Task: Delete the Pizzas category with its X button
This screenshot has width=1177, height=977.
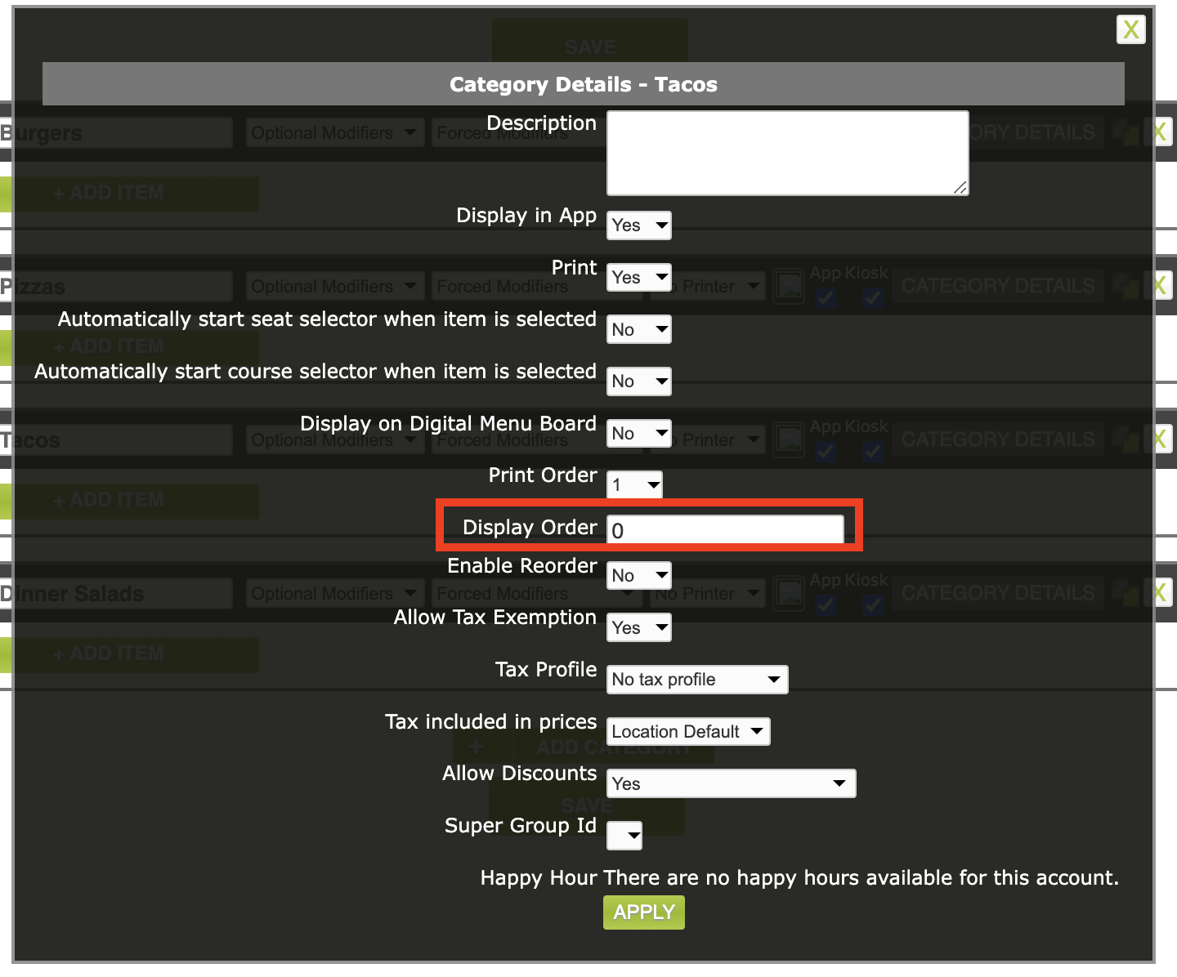Action: tap(1160, 286)
